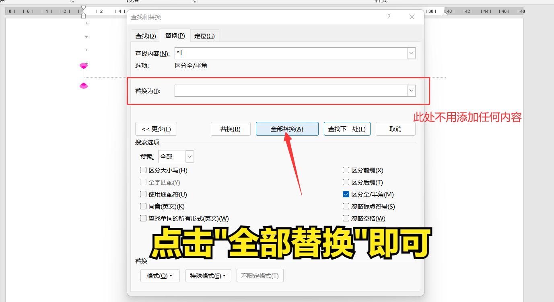Open the 特殊格式(E) special characters dropdown
Image resolution: width=554 pixels, height=302 pixels.
point(208,276)
